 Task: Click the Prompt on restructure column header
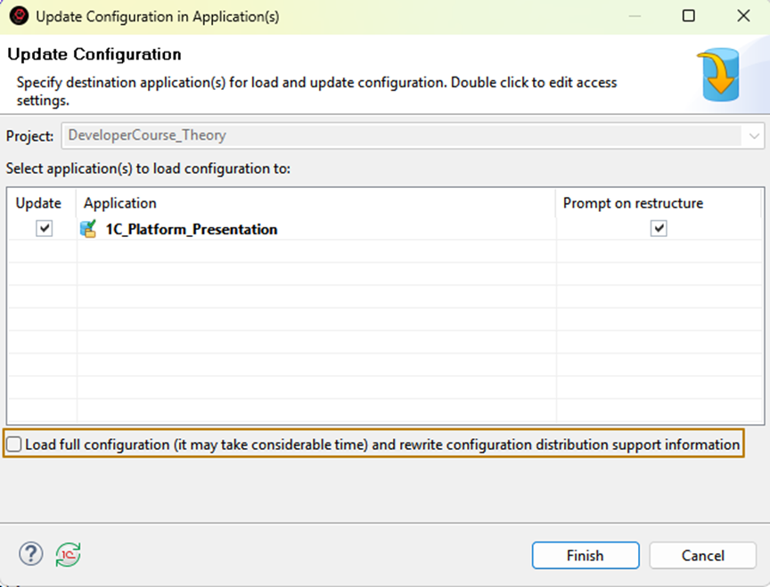[633, 203]
